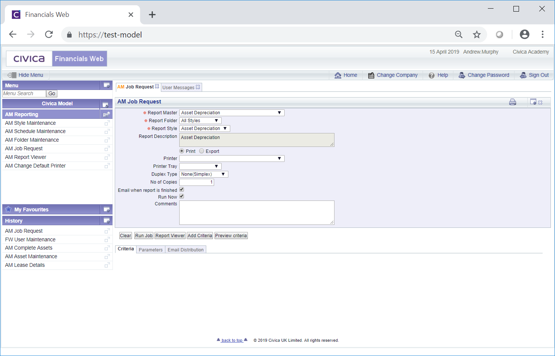Click the Menu Search input field
The image size is (555, 356).
pos(24,94)
